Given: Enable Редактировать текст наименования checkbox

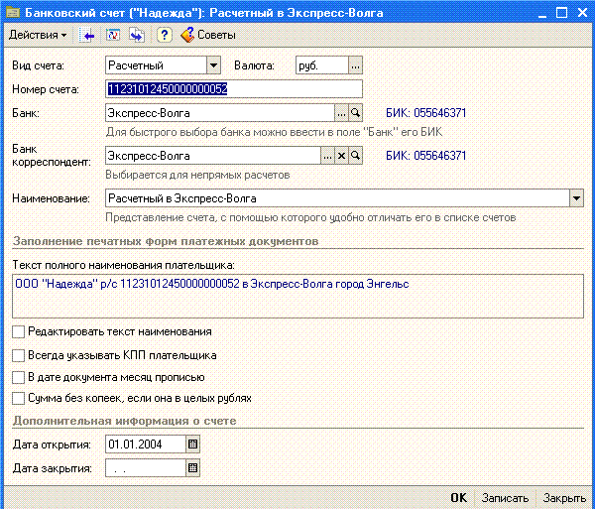Looking at the screenshot, I should tap(18, 331).
